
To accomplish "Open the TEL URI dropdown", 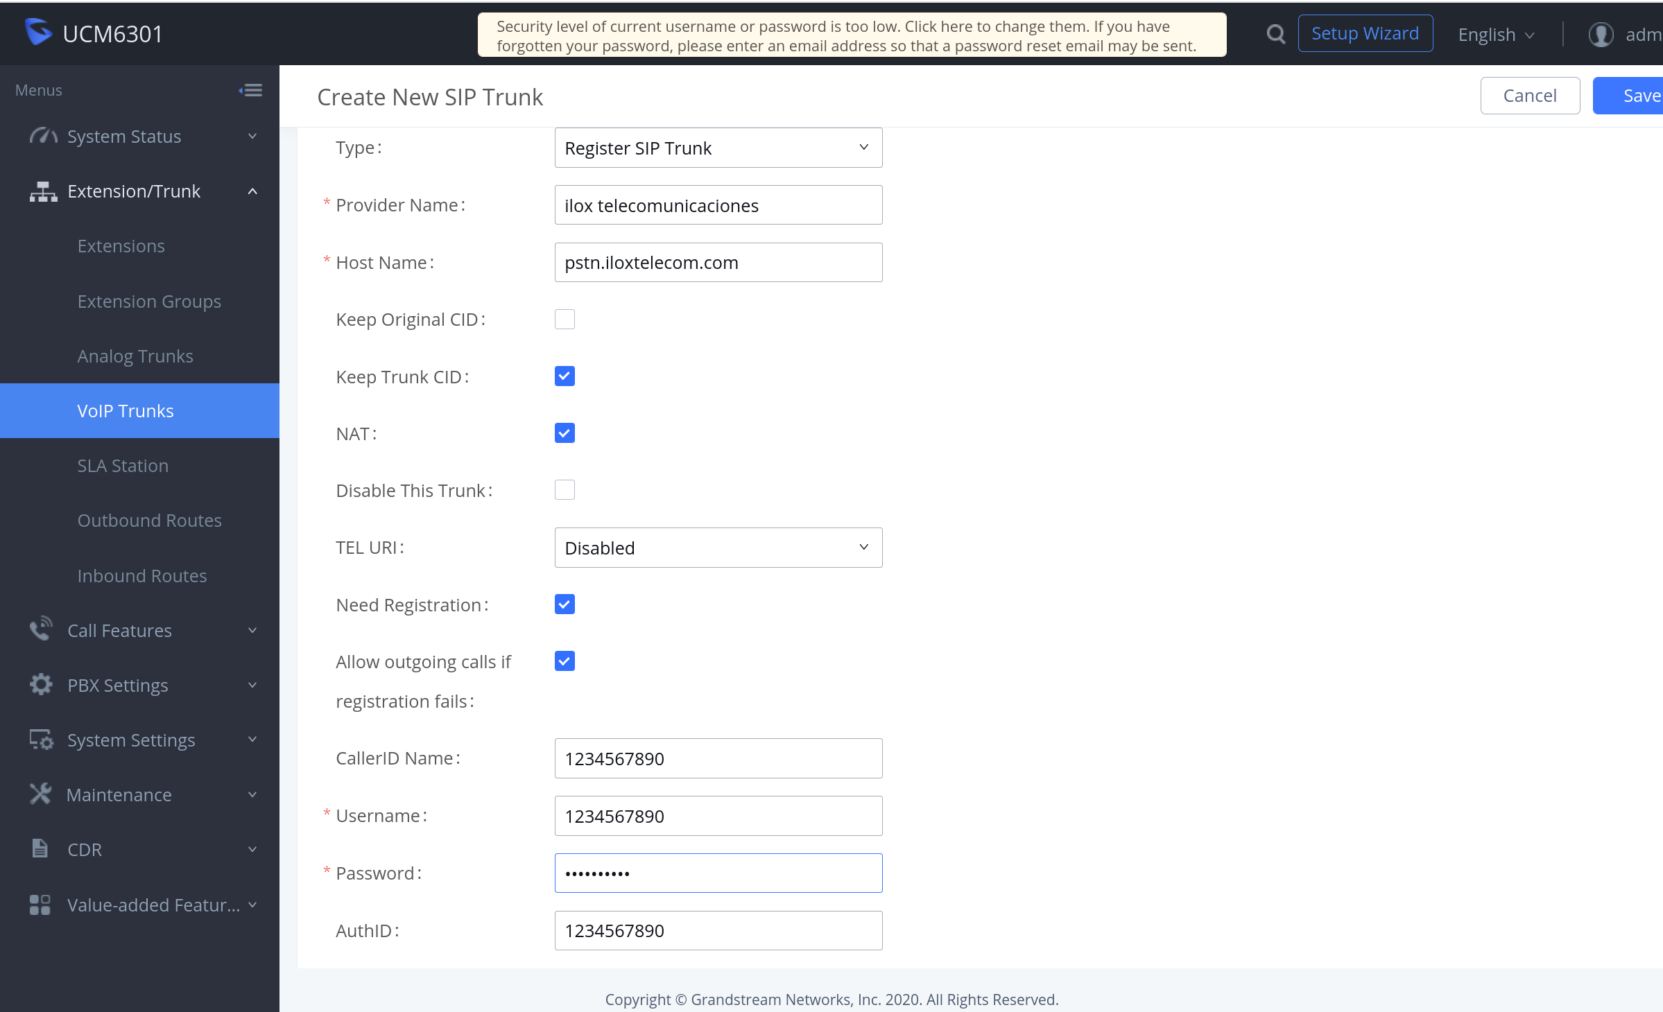I will click(x=718, y=548).
